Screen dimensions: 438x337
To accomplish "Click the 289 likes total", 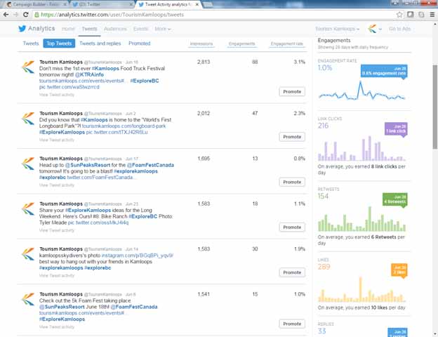I will (x=324, y=267).
